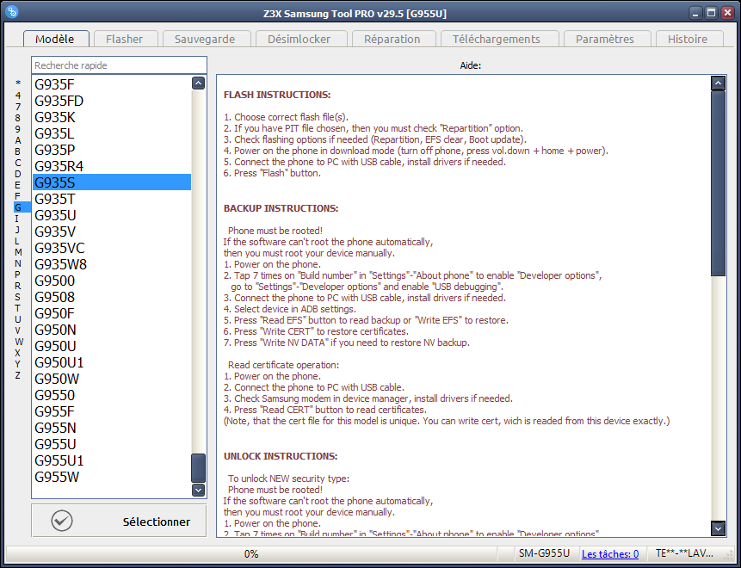Click model list scroll up arrow
Image resolution: width=741 pixels, height=568 pixels.
click(199, 83)
